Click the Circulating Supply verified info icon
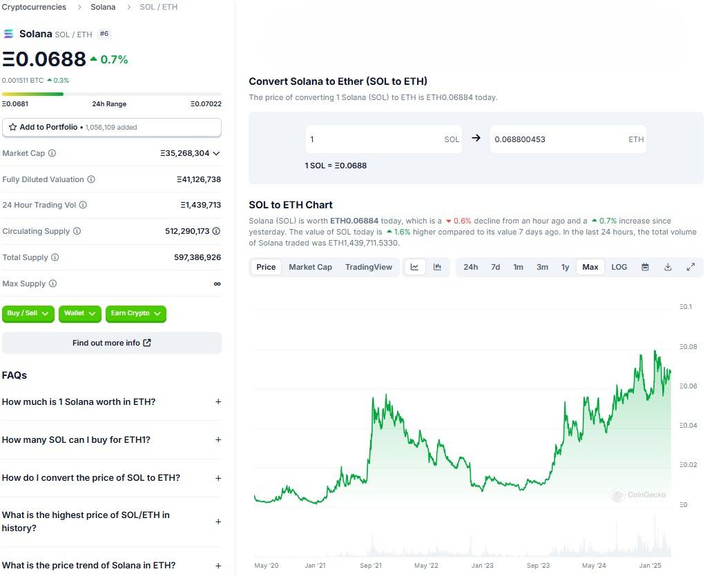This screenshot has height=576, width=705. [216, 231]
